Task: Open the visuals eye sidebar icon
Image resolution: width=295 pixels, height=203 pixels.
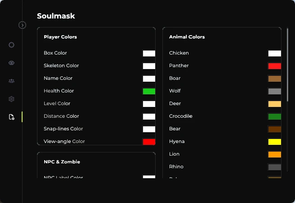Action: pos(11,63)
